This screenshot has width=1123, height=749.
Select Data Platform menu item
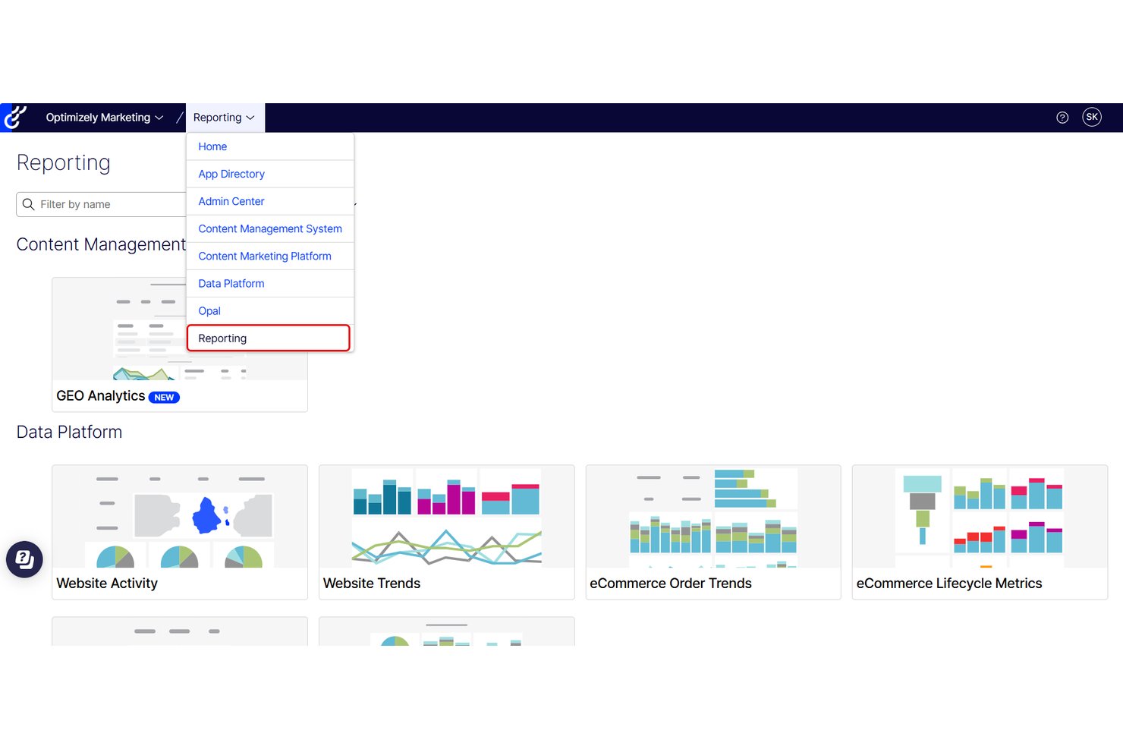coord(270,283)
